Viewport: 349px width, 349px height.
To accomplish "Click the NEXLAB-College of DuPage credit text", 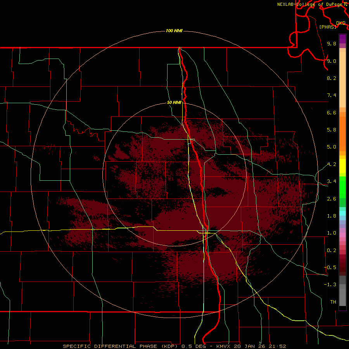I will click(x=310, y=4).
